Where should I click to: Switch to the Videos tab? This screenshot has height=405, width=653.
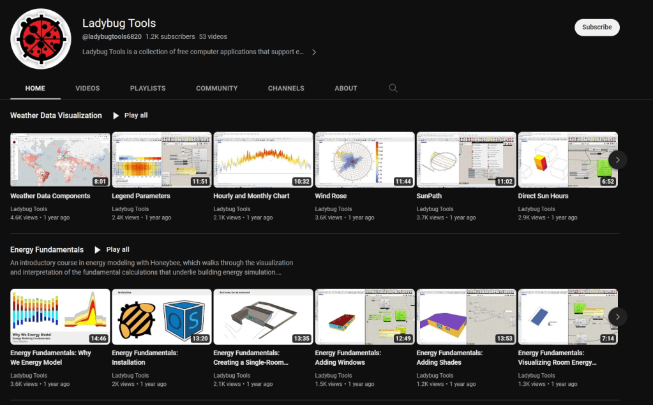coord(87,88)
